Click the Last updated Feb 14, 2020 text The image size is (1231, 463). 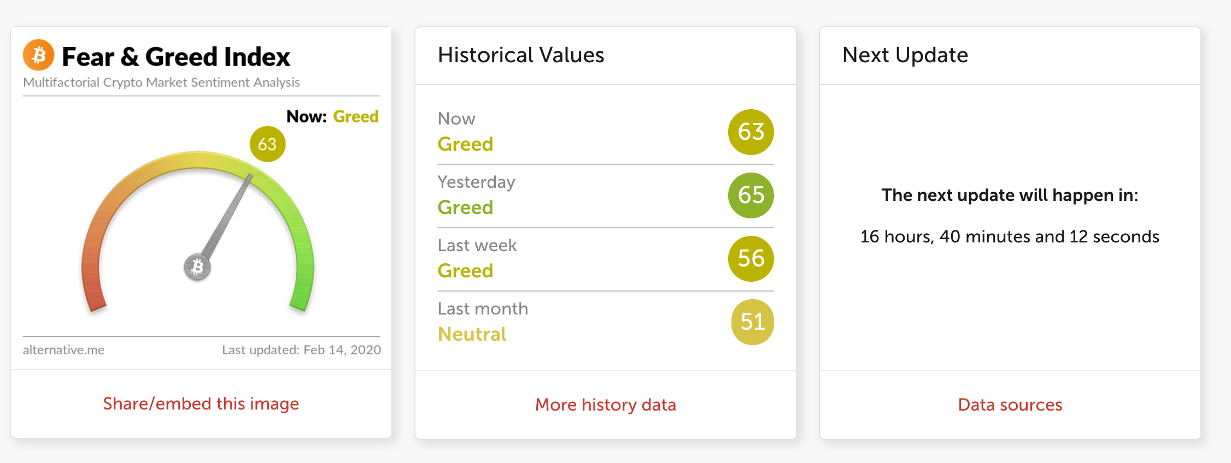[x=301, y=350]
